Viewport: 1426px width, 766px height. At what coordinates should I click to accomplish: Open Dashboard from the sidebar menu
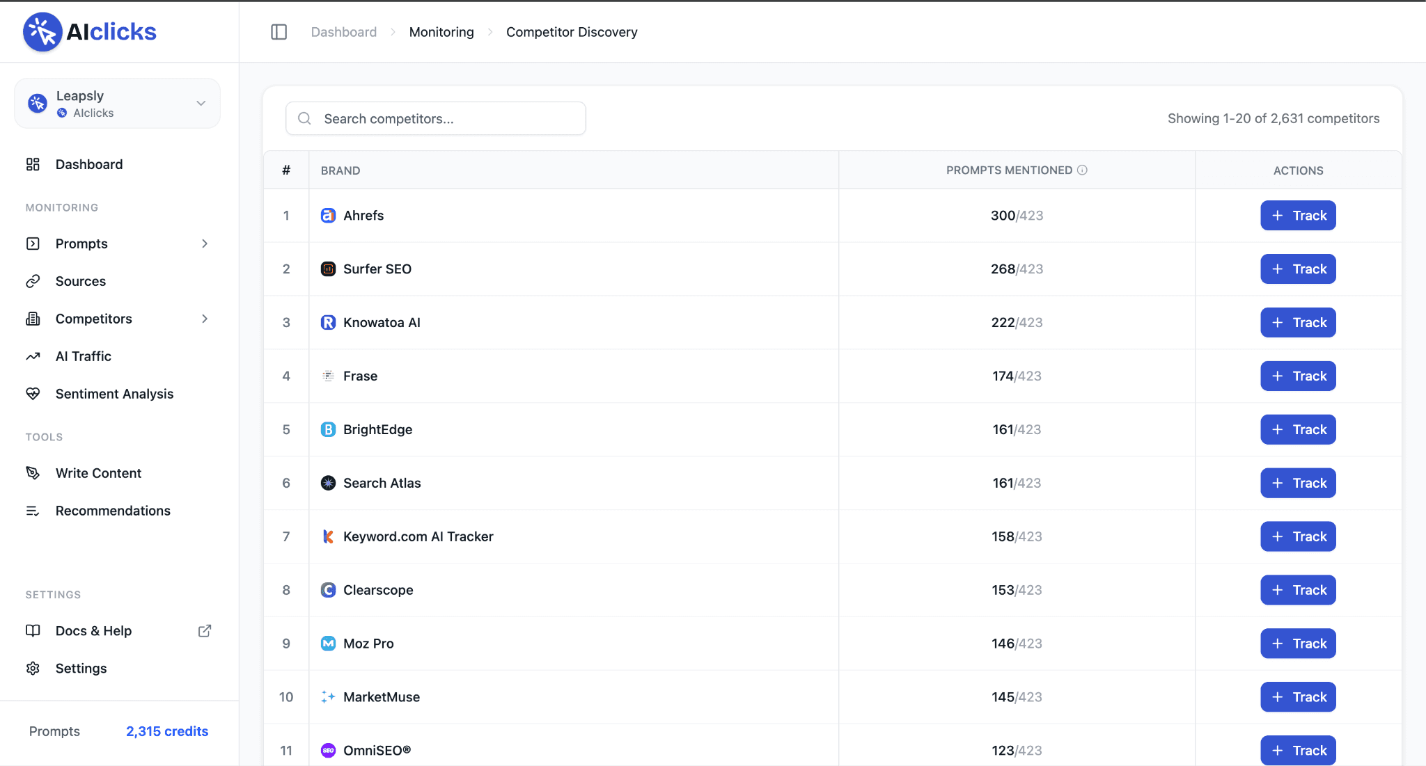[x=89, y=164]
